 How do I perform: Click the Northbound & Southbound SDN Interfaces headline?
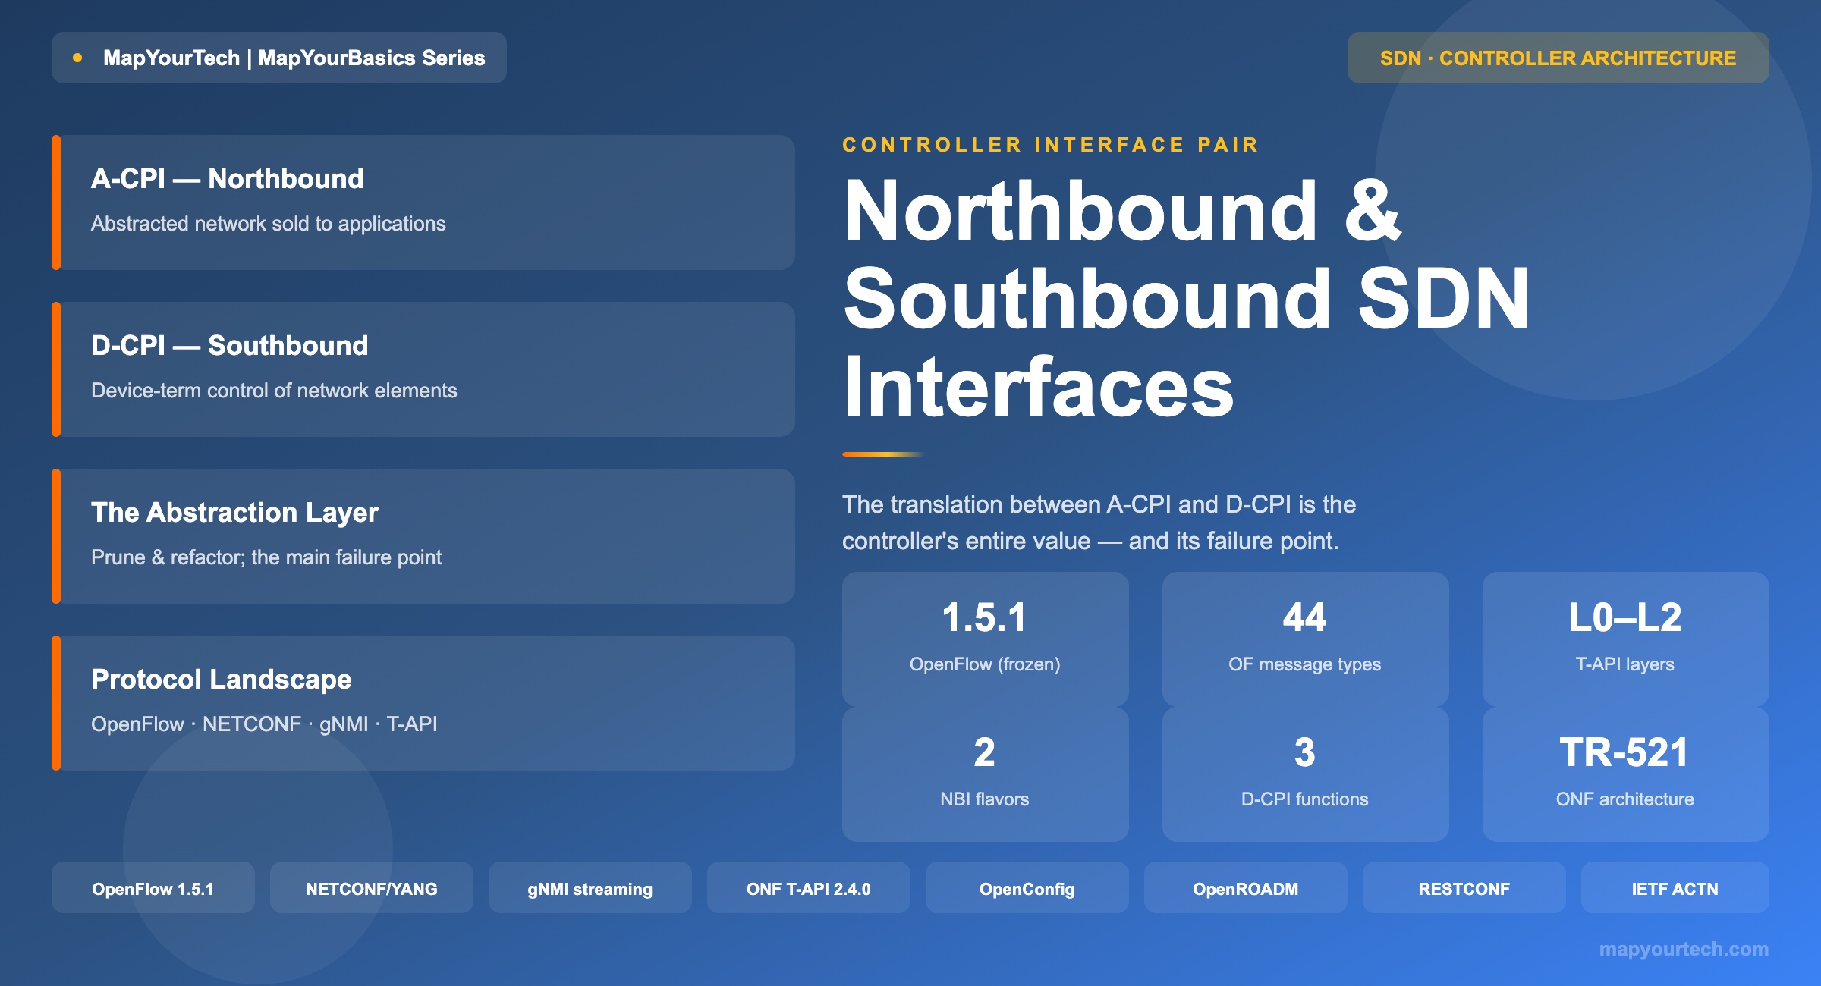1186,298
